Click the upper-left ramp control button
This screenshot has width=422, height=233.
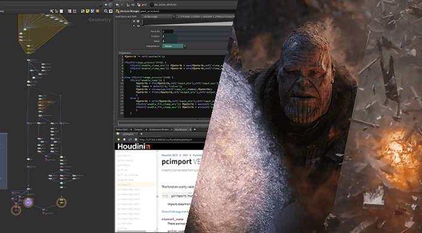(x=134, y=22)
